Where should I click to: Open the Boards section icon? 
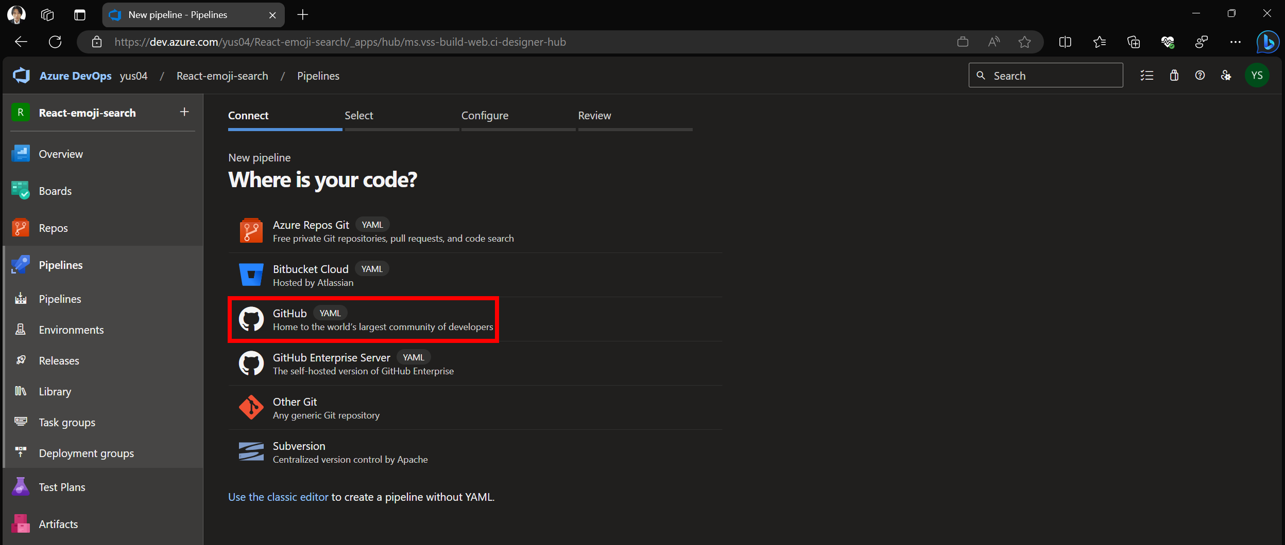21,191
